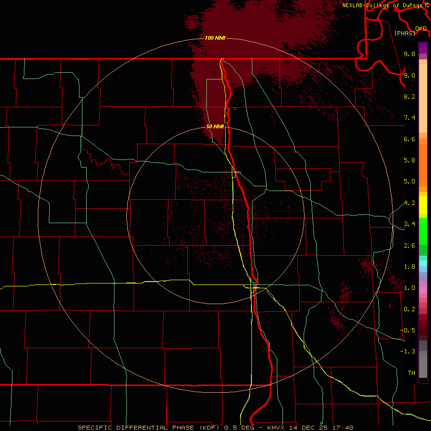Click the "KMVX" radar site ID in caption
Image resolution: width=431 pixels, height=431 pixels.
click(276, 428)
